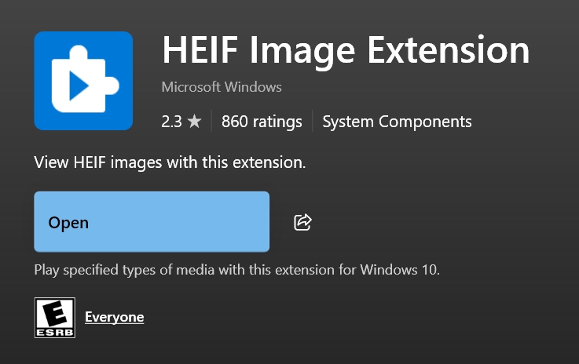Click the "Play specified types of media" note
Image resolution: width=579 pixels, height=364 pixels.
[x=236, y=270]
